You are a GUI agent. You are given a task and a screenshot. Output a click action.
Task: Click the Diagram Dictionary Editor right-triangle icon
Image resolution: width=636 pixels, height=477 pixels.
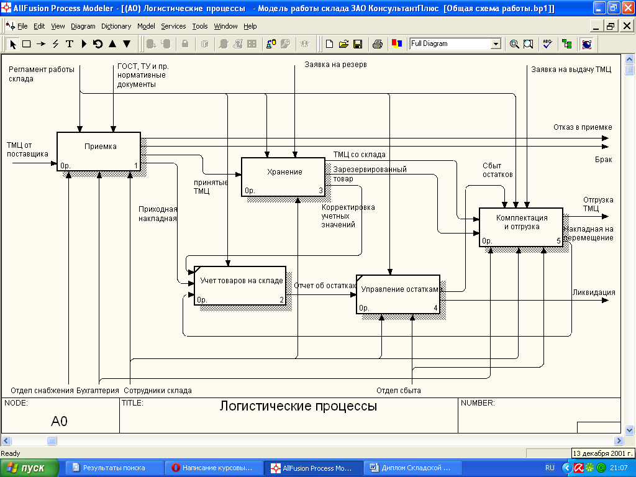pos(84,44)
